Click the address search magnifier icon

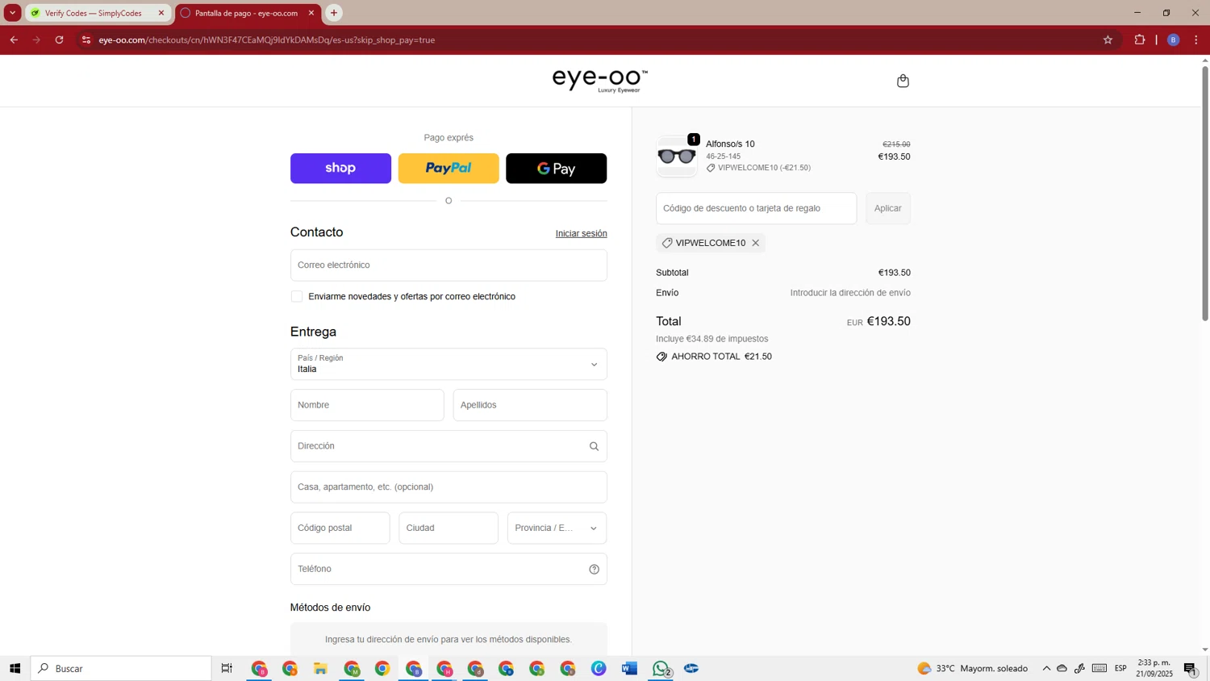[594, 446]
